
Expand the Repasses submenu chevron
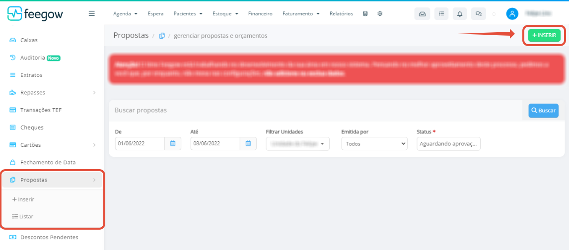coord(94,92)
